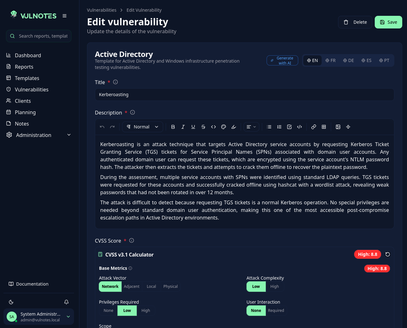
Task: Set Attack Complexity to Low
Action: click(256, 287)
